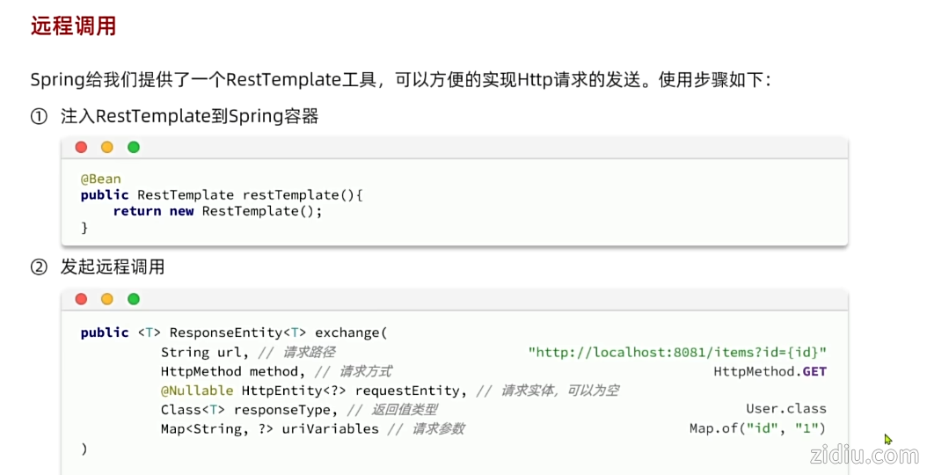Click the circled number two step marker
This screenshot has height=475, width=927.
38,267
